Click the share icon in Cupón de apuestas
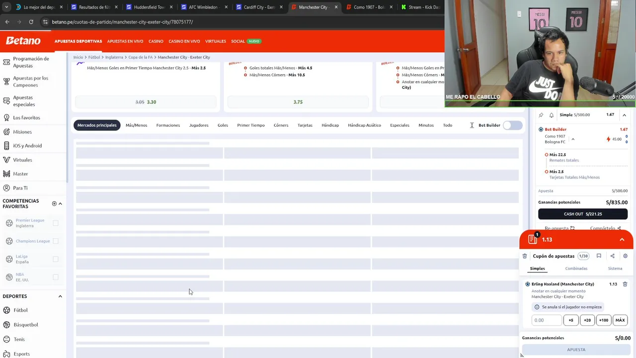 pyautogui.click(x=612, y=256)
